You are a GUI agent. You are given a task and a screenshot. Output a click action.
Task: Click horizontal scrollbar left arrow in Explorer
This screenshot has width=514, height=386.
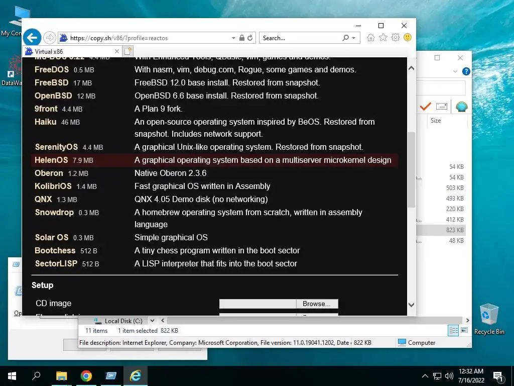(163, 320)
